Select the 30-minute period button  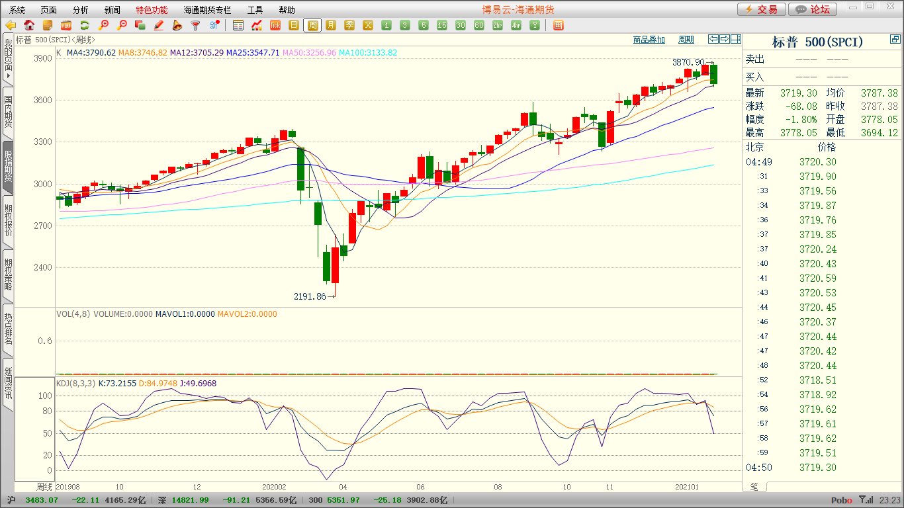tap(461, 25)
